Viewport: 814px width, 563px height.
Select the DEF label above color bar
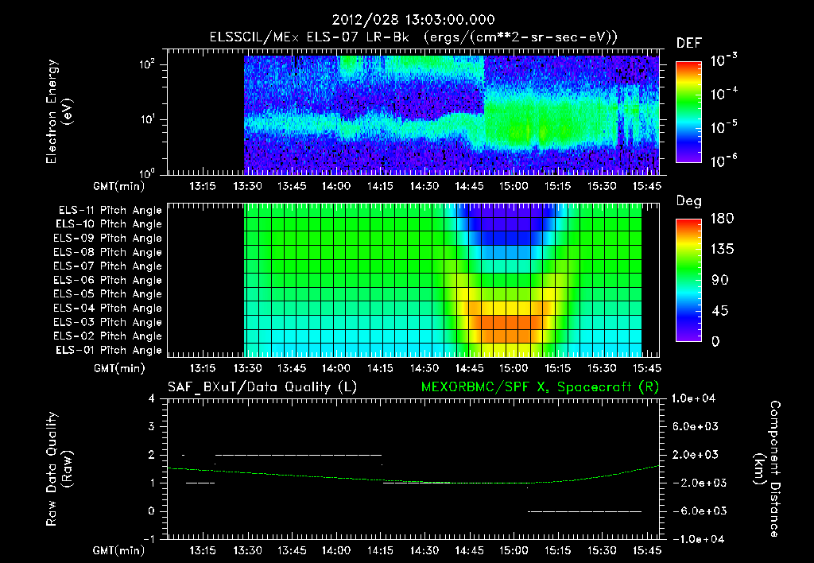point(689,43)
